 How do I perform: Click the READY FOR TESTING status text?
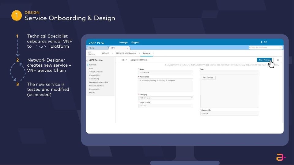(139, 60)
